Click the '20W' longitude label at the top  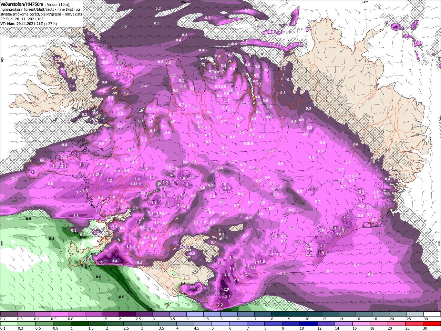[183, 2]
